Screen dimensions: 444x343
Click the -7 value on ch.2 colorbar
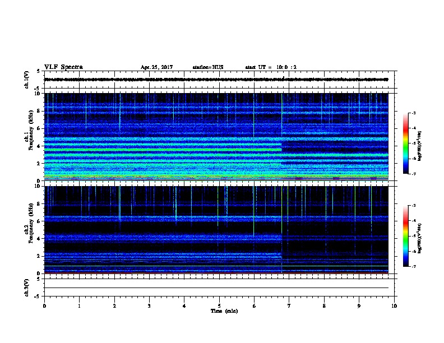click(414, 267)
